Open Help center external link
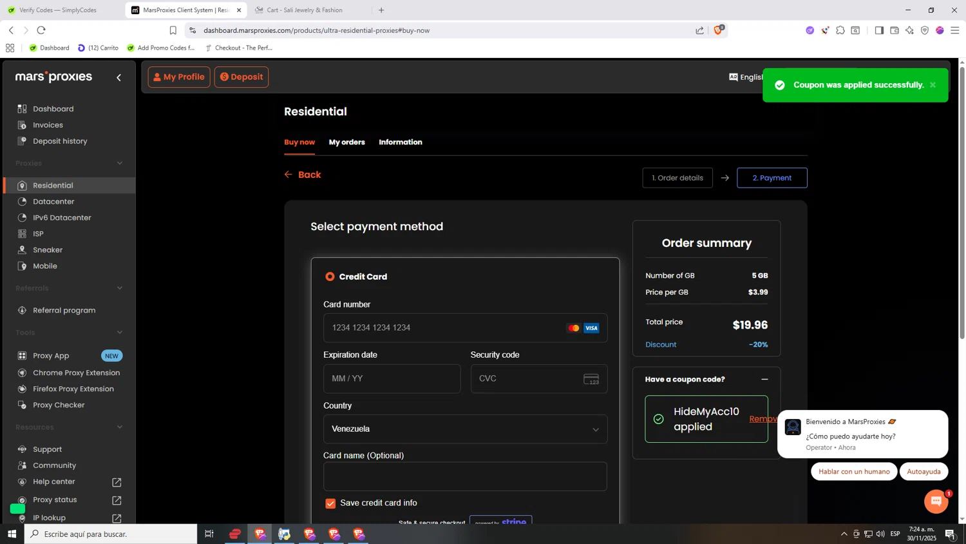Viewport: 966px width, 544px height. 117,482
